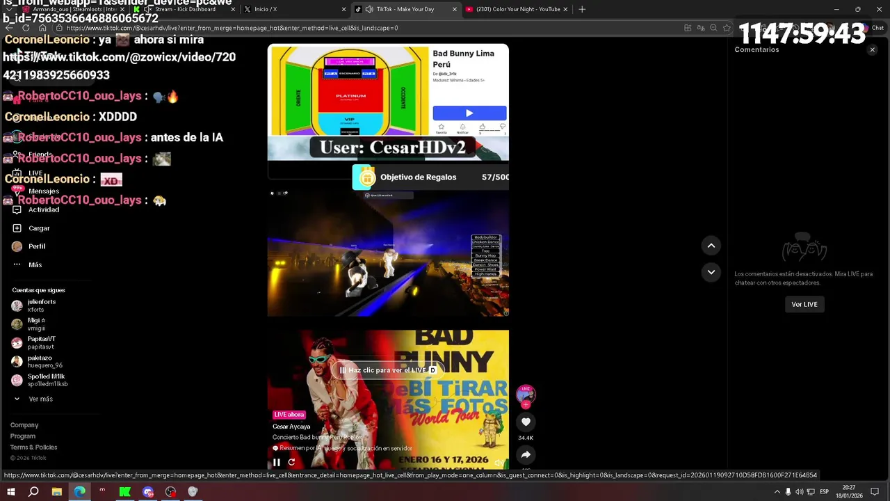Image resolution: width=890 pixels, height=501 pixels.
Task: Close the Comentarios panel
Action: click(872, 50)
